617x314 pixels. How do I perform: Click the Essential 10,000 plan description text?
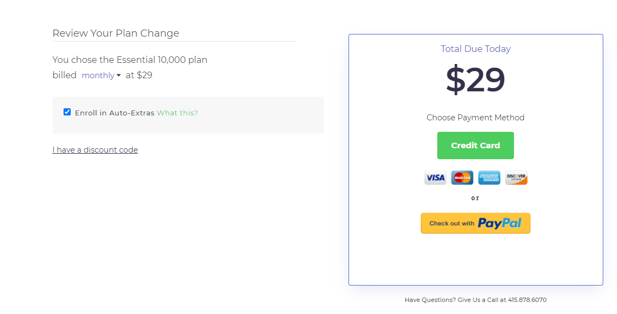[129, 60]
